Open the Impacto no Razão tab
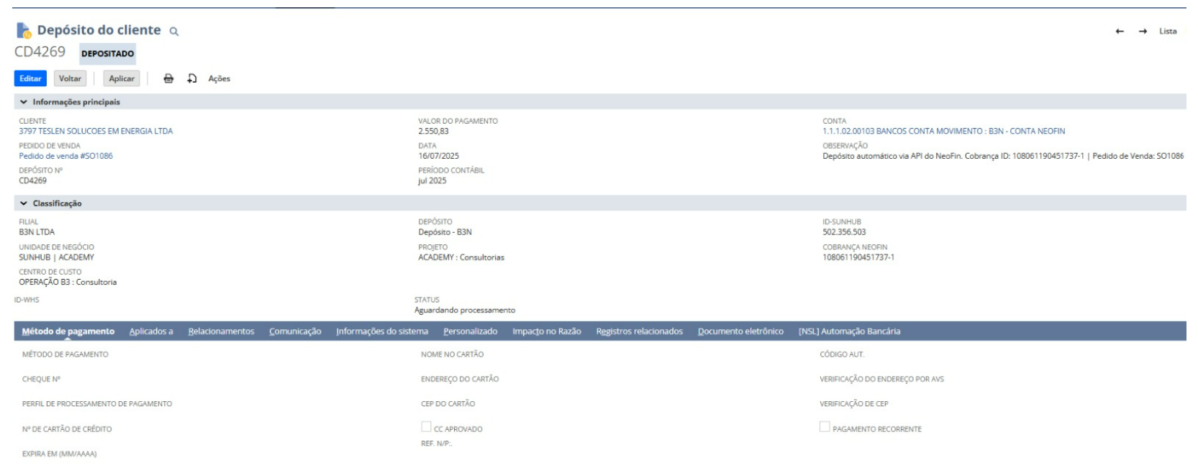Screen dimensions: 1198x468 click(546, 331)
